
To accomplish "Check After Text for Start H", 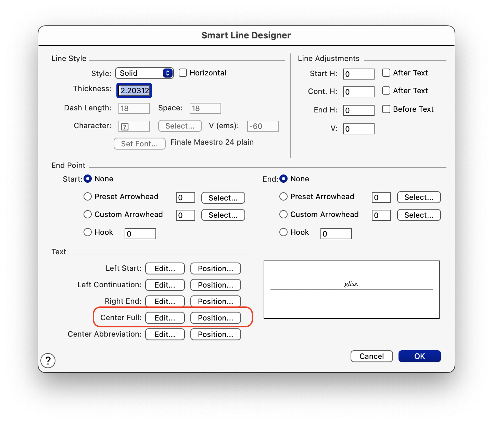I will tap(386, 73).
